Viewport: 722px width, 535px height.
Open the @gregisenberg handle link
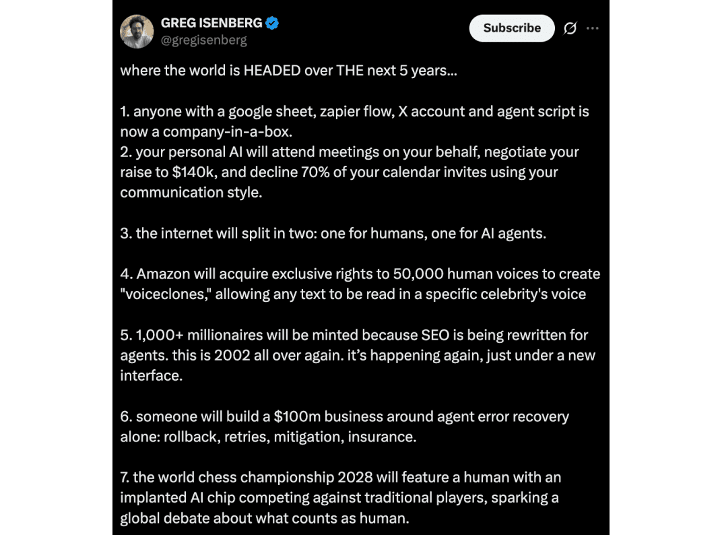[203, 40]
